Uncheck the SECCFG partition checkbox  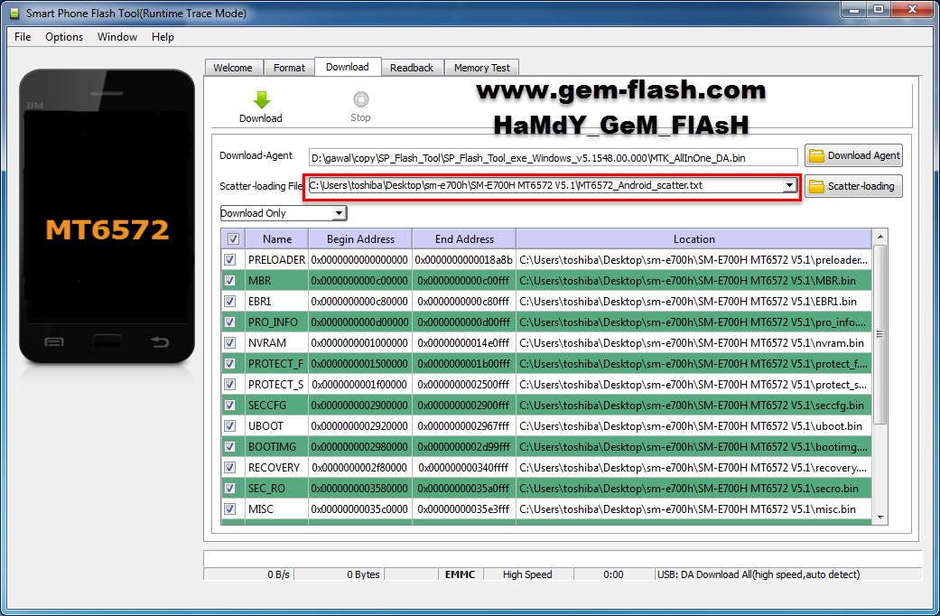click(229, 406)
